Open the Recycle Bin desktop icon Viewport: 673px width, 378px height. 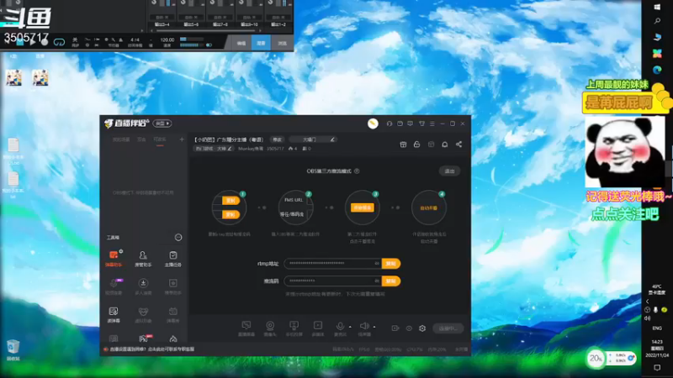(13, 349)
